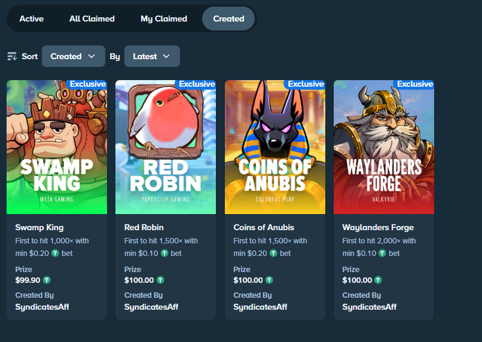
Task: Open SyndicatesAff creator under Swamp King
Action: (x=42, y=307)
